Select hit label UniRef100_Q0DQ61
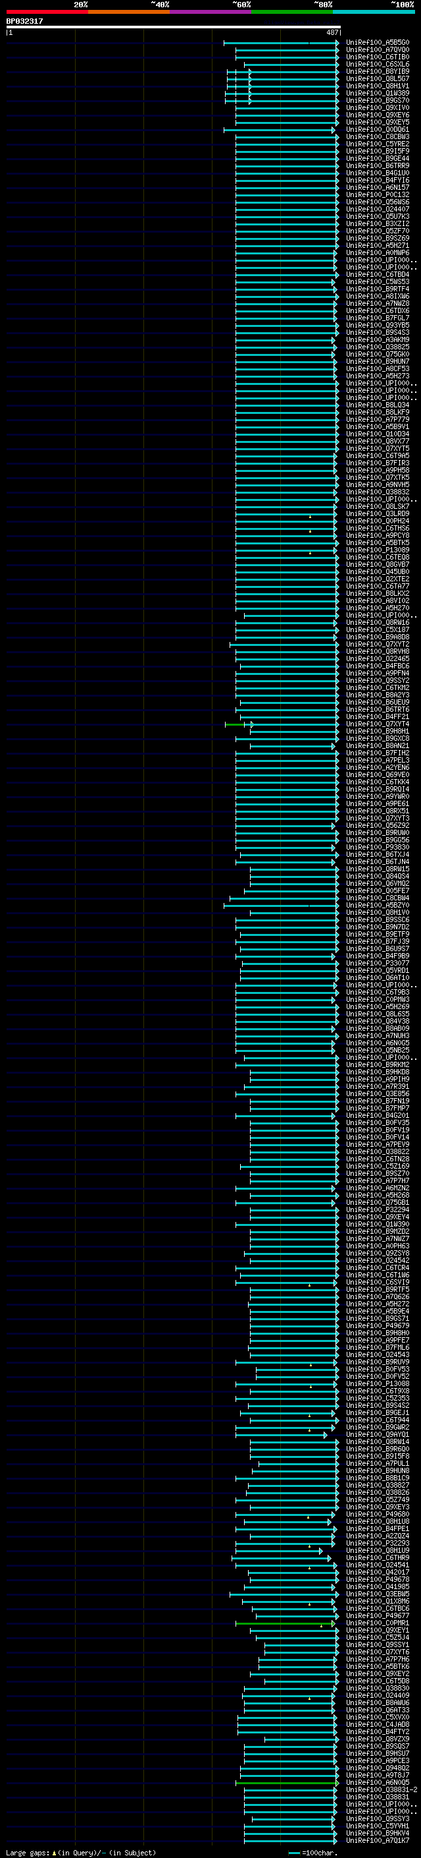The height and width of the screenshot is (1858, 421). [378, 129]
